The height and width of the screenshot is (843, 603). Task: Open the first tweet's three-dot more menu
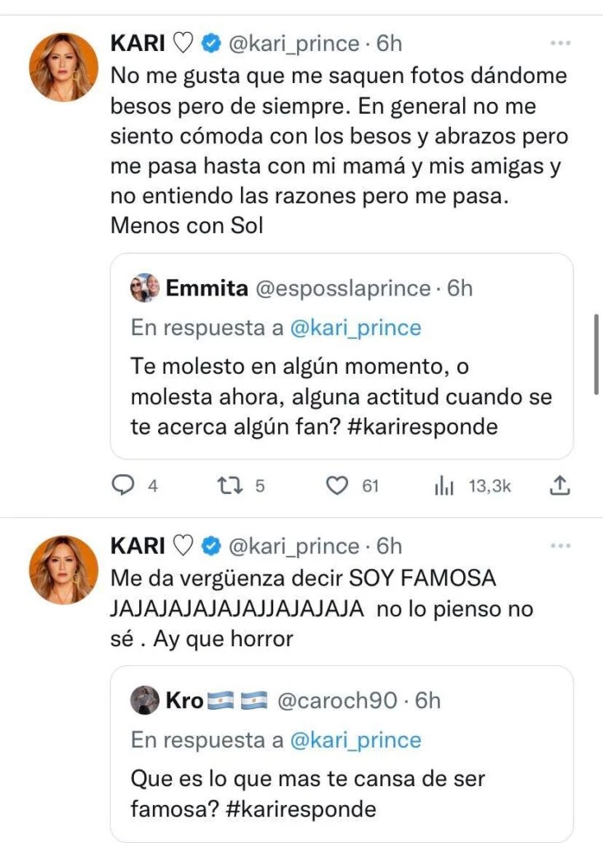coord(560,43)
